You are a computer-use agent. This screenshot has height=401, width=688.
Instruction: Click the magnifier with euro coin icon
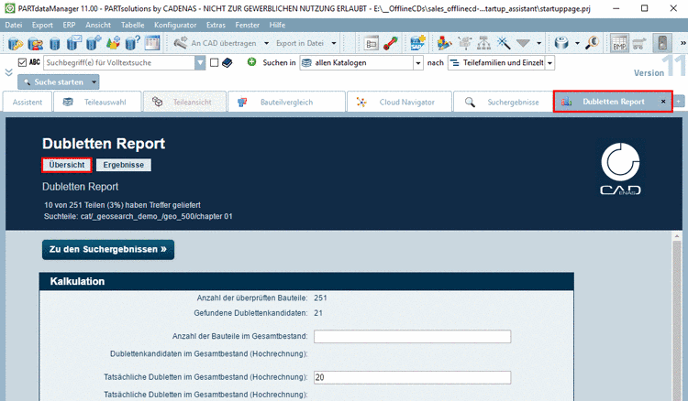pos(592,43)
